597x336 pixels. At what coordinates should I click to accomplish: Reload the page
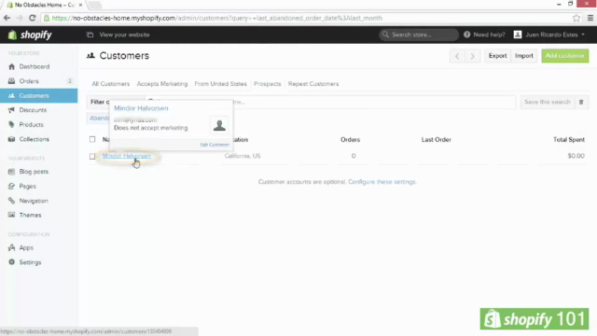pyautogui.click(x=33, y=18)
